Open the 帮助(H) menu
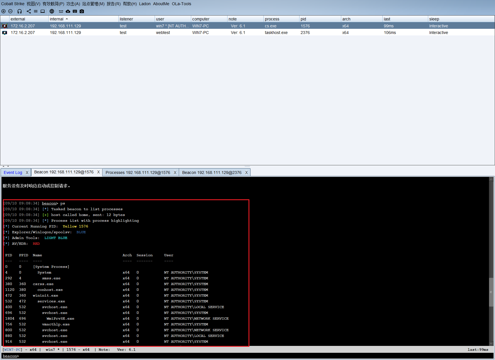 (130, 4)
